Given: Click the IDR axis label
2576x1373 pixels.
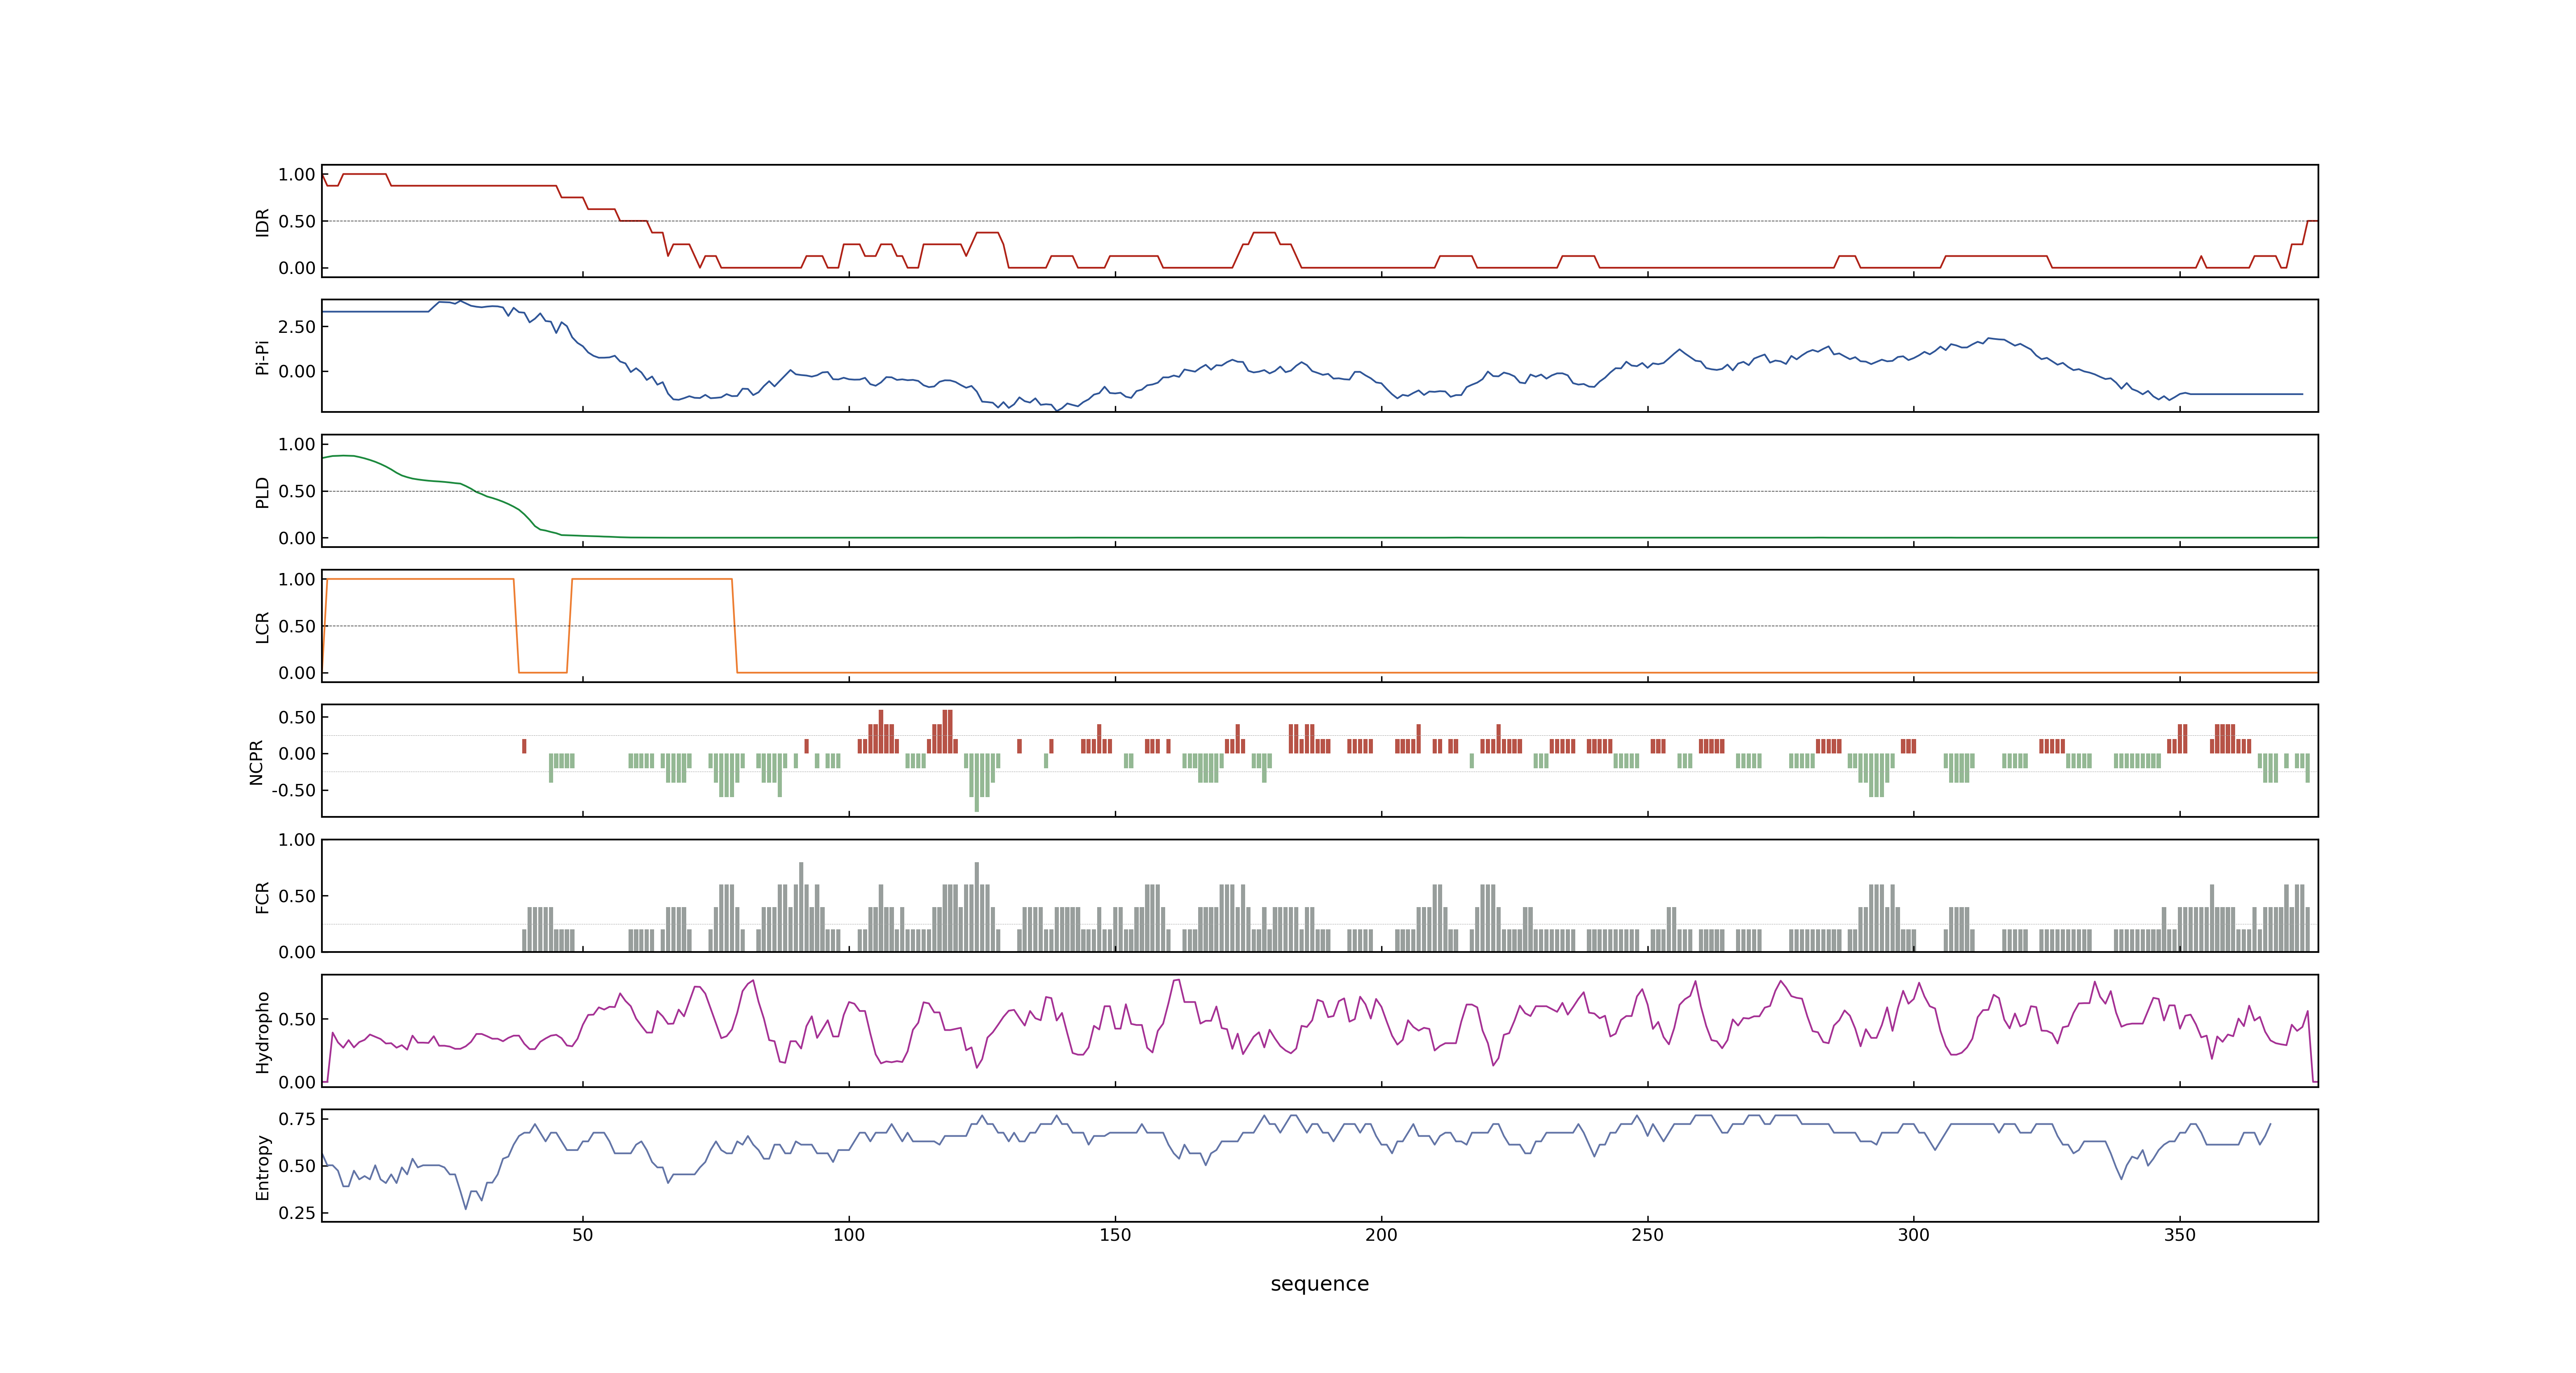Looking at the screenshot, I should click(263, 222).
